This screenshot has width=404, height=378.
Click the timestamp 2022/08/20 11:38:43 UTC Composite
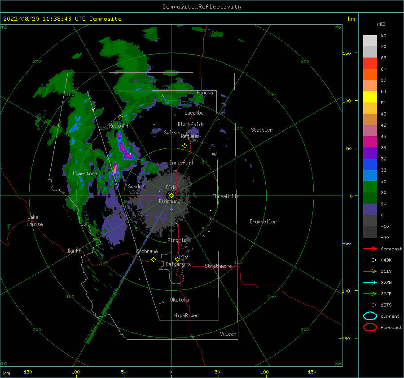(62, 19)
